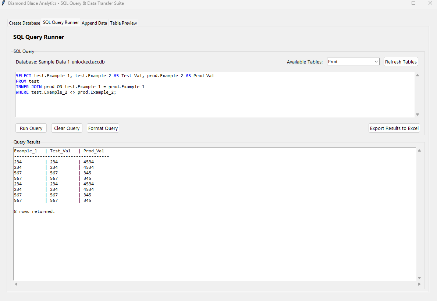Image resolution: width=437 pixels, height=301 pixels.
Task: Export Results to Excel
Action: click(x=394, y=128)
